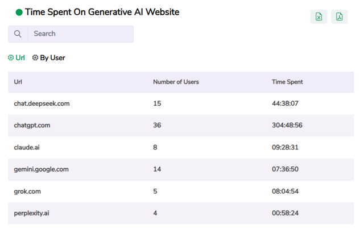
Task: Sort by Time Spent column header
Action: tap(287, 82)
